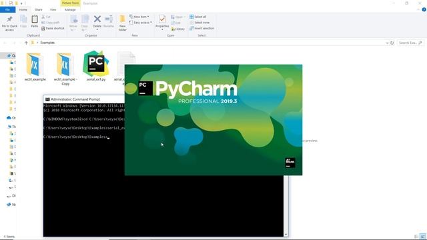427x240 pixels.
Task: Click the Paste clipboard icon
Action: [x=34, y=21]
